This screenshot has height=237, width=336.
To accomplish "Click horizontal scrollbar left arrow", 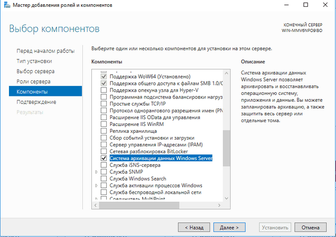I will pos(96,205).
